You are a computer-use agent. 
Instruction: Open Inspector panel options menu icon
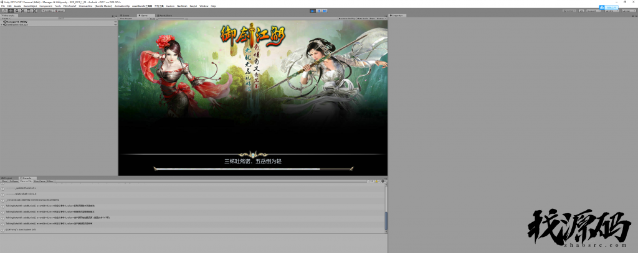[x=635, y=16]
